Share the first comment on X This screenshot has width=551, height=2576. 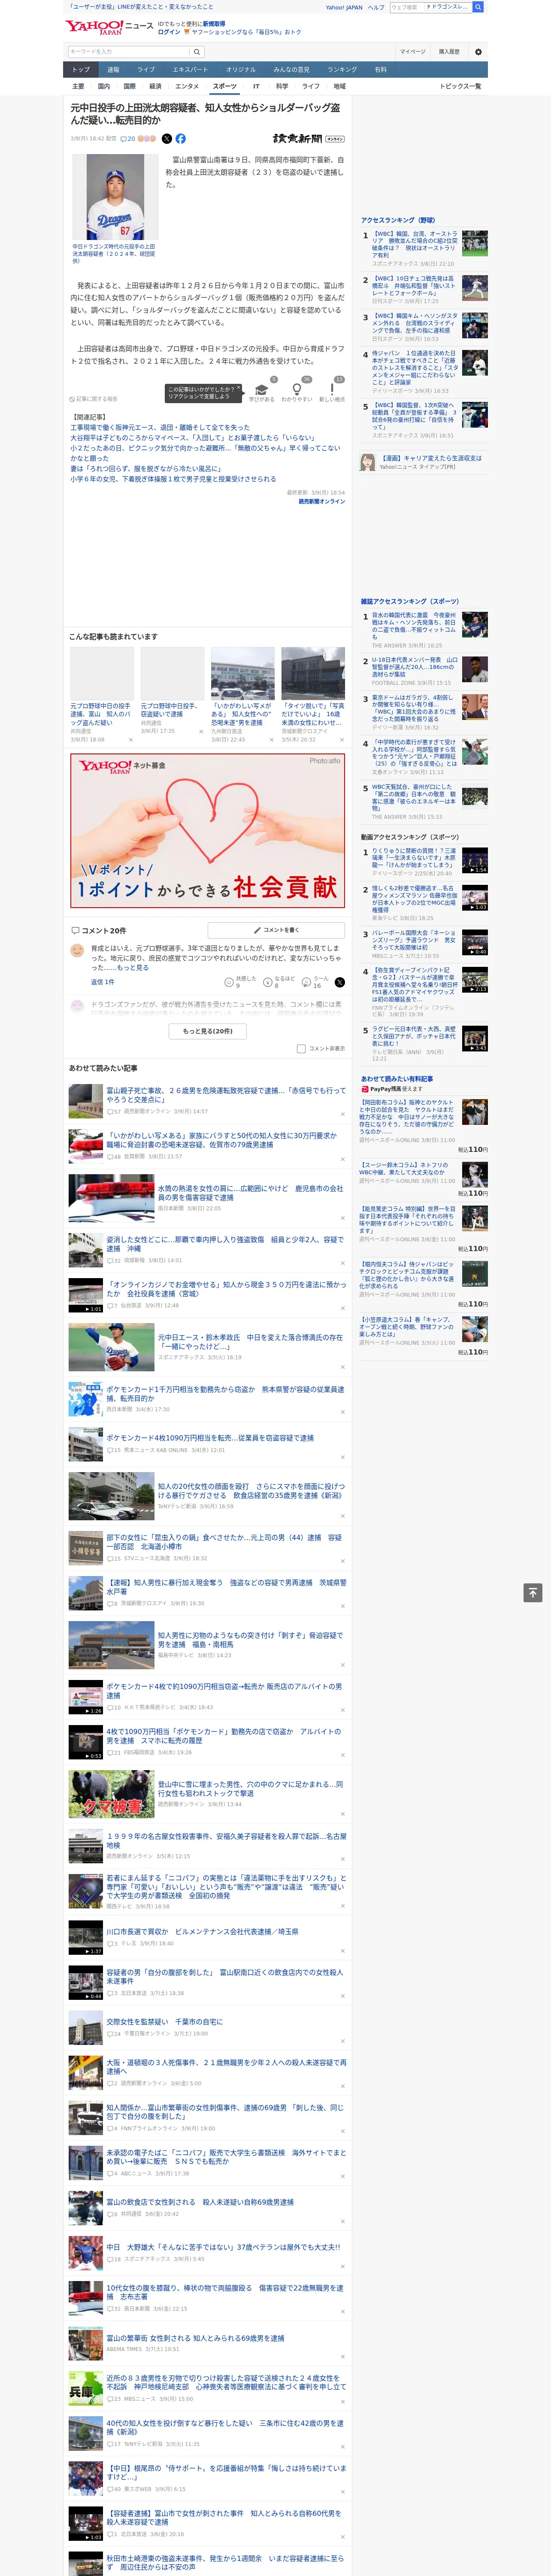pyautogui.click(x=340, y=982)
